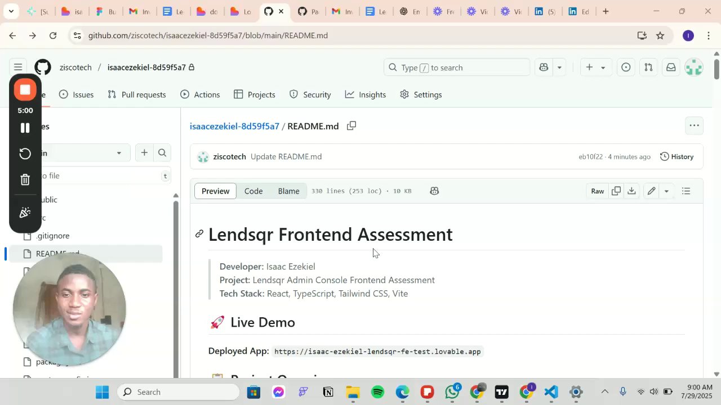721x405 pixels.
Task: Open the GitHub hamburger navigation menu
Action: click(18, 67)
